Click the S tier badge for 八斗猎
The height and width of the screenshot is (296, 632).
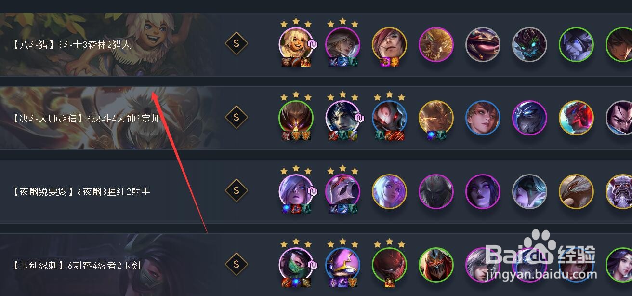[x=236, y=43]
